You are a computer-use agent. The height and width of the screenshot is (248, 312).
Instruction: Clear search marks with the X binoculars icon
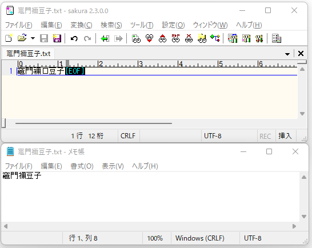click(189, 38)
